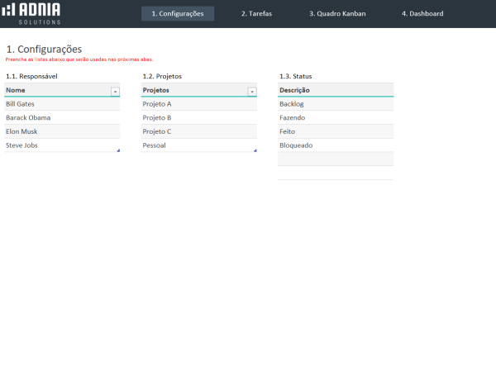
Task: Open the Projetos column filter dropdown
Action: (x=252, y=91)
